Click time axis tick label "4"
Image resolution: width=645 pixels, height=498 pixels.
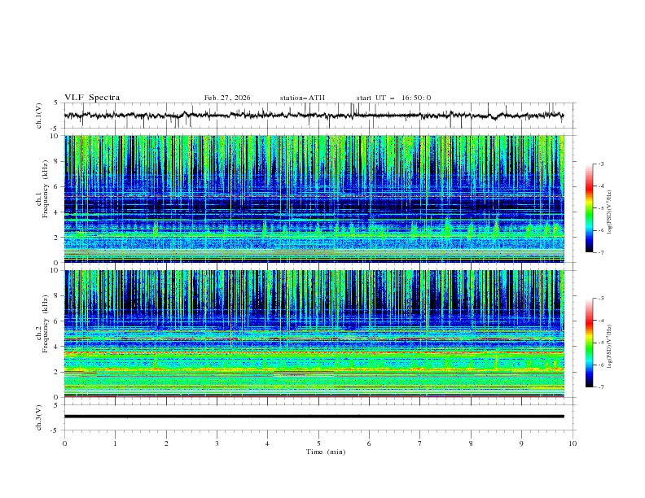[x=268, y=443]
